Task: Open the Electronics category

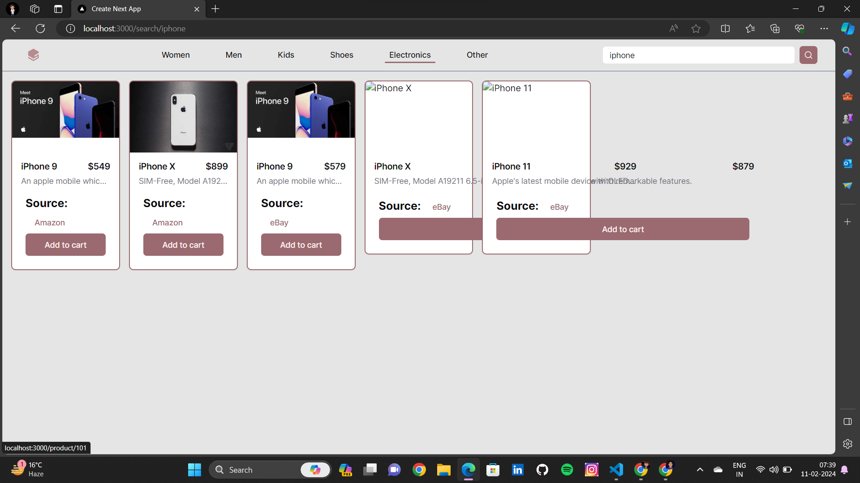Action: (x=410, y=55)
